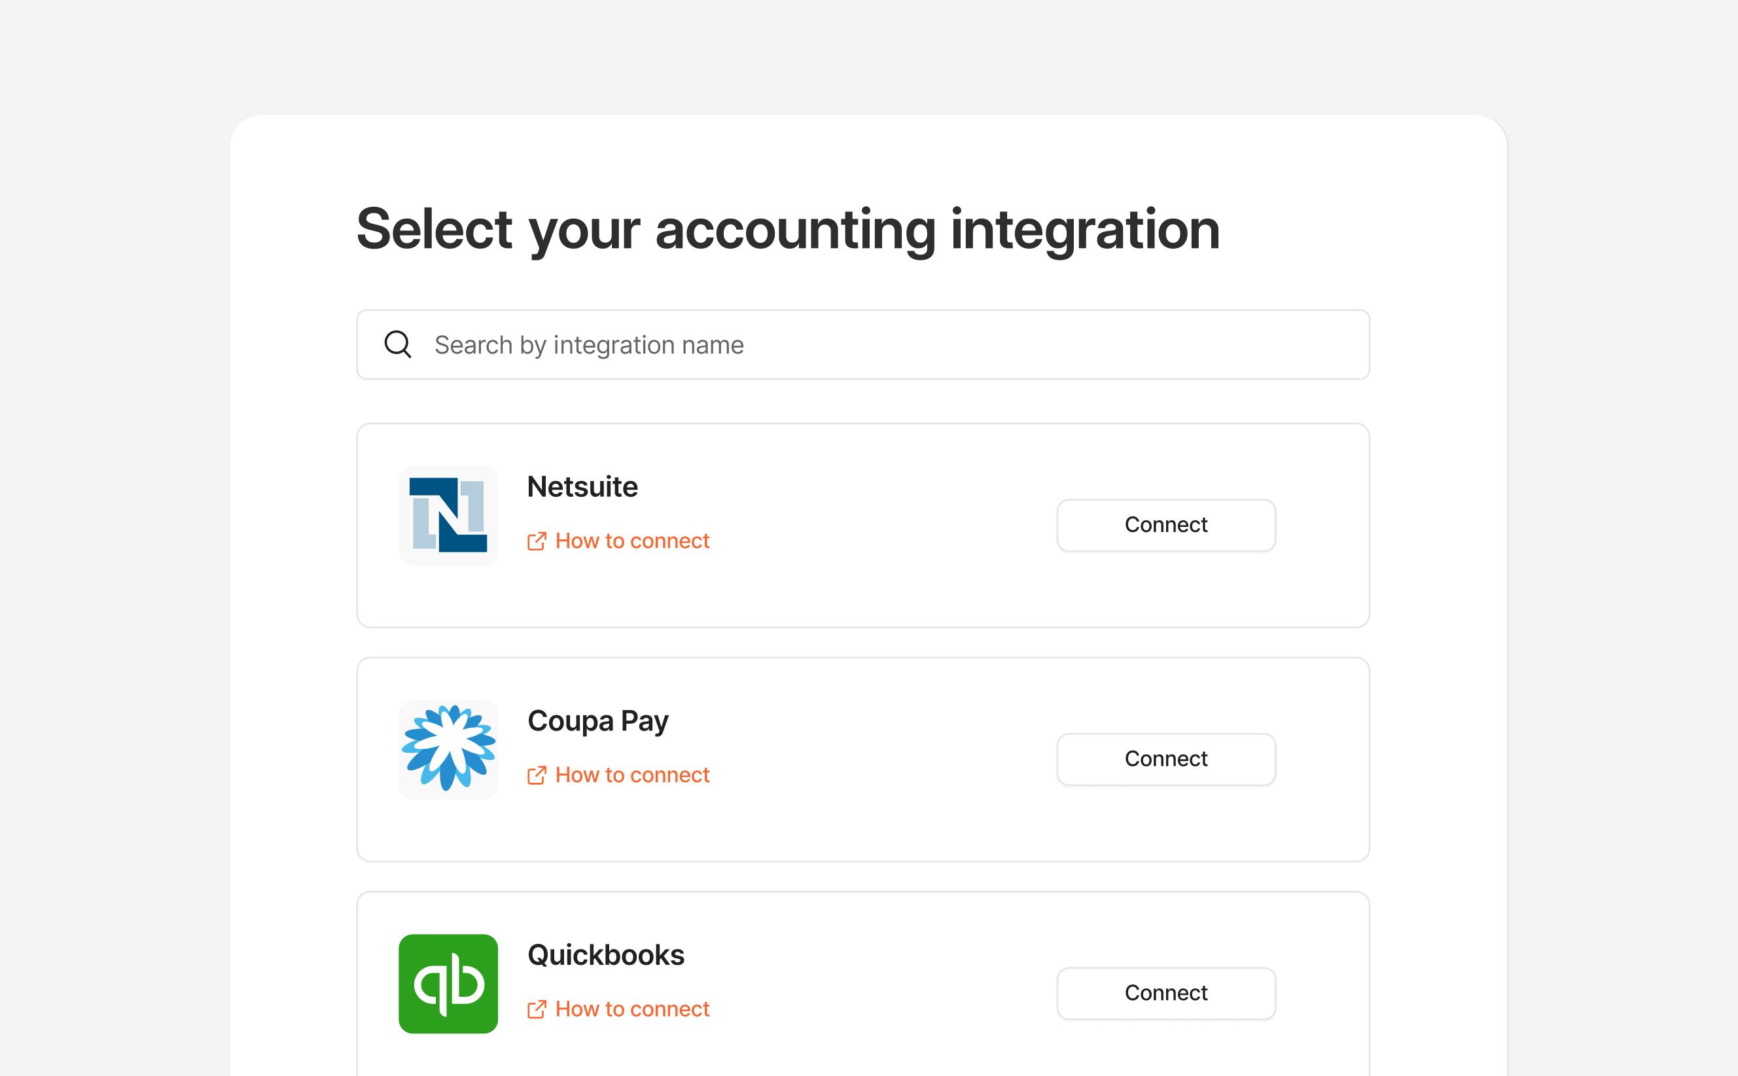Click the Coupa Pay heading text
The height and width of the screenshot is (1076, 1738).
tap(597, 720)
